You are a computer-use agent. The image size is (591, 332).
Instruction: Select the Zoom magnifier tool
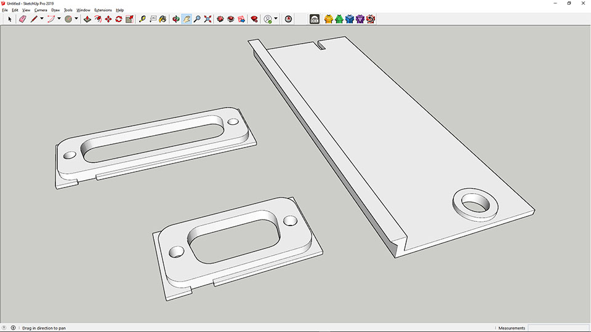click(x=197, y=19)
